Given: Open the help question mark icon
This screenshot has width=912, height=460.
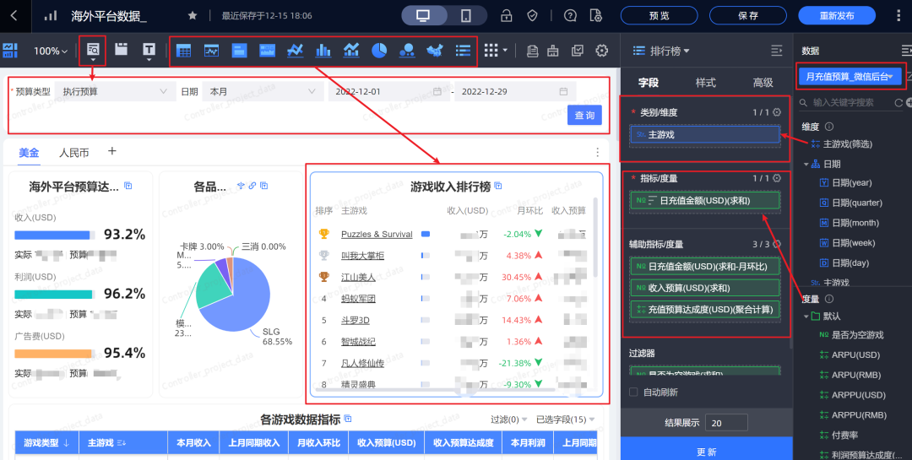Looking at the screenshot, I should 570,16.
